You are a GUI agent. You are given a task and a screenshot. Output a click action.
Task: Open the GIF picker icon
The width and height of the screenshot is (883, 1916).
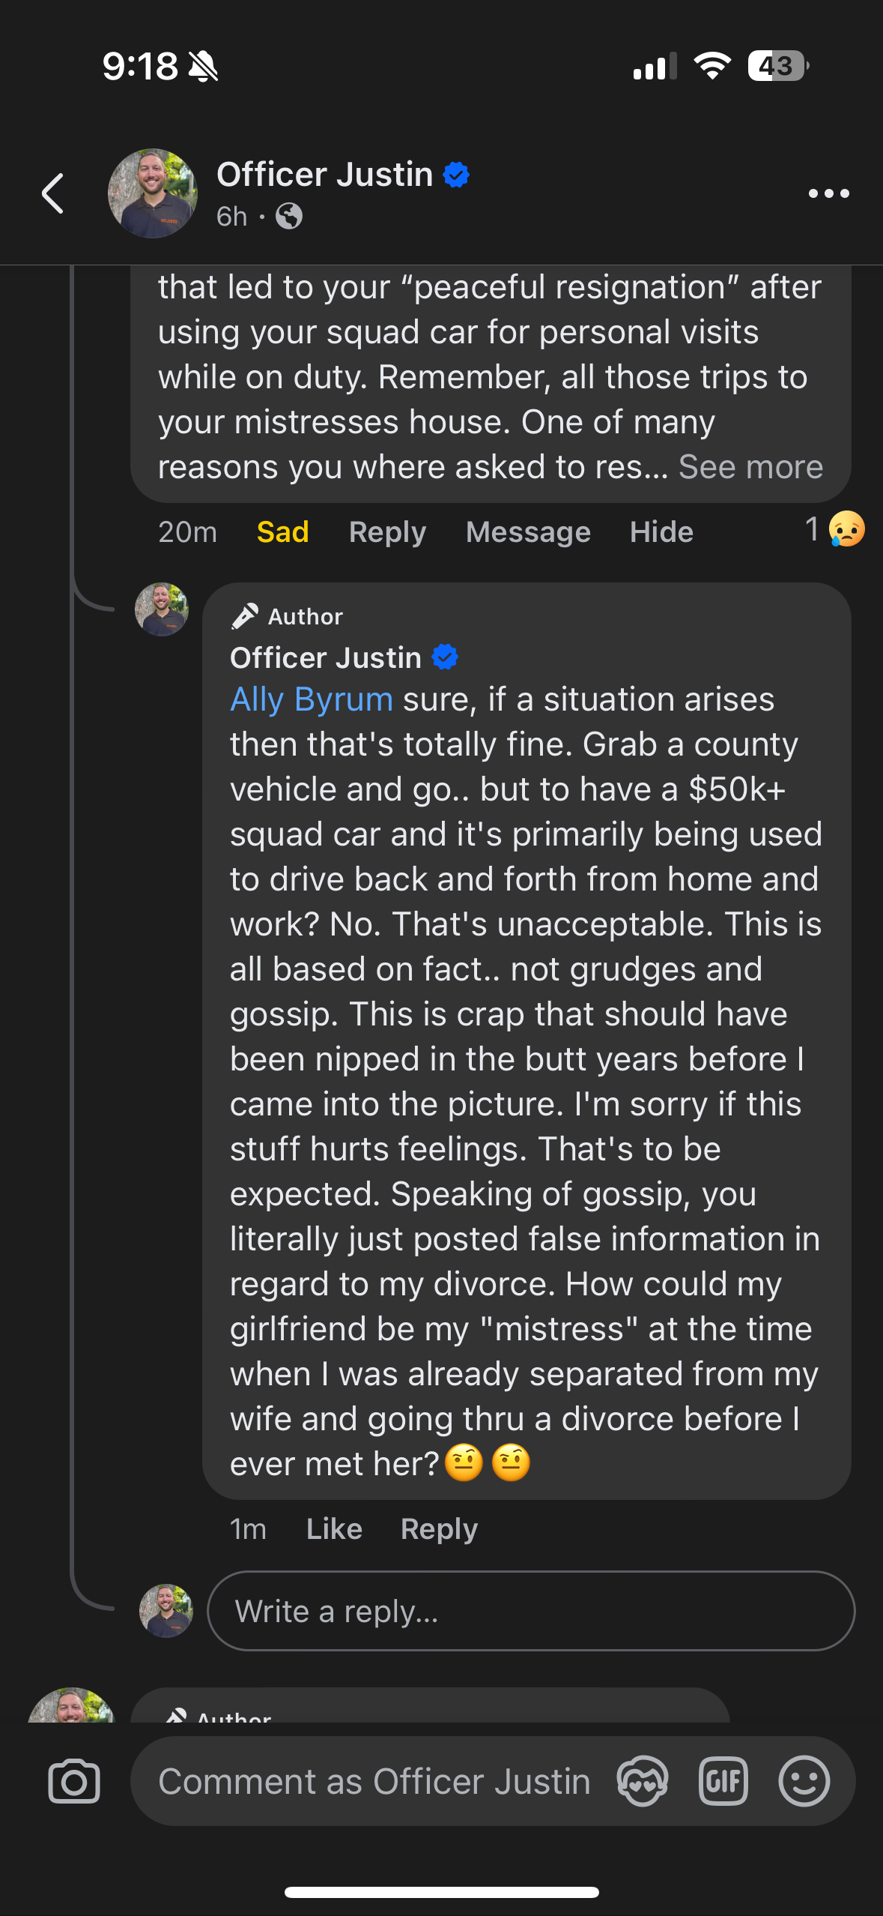[x=723, y=1781]
